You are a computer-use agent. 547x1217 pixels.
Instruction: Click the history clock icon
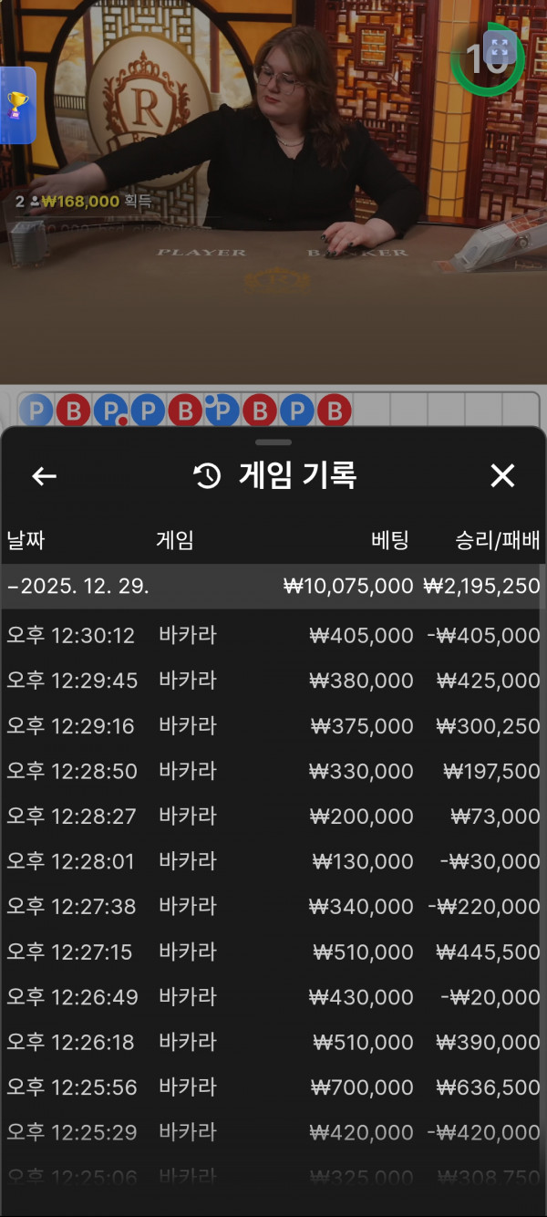(208, 475)
